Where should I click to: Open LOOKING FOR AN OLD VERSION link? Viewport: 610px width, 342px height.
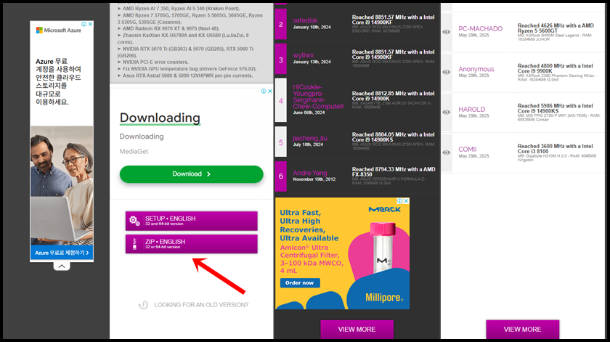[201, 305]
